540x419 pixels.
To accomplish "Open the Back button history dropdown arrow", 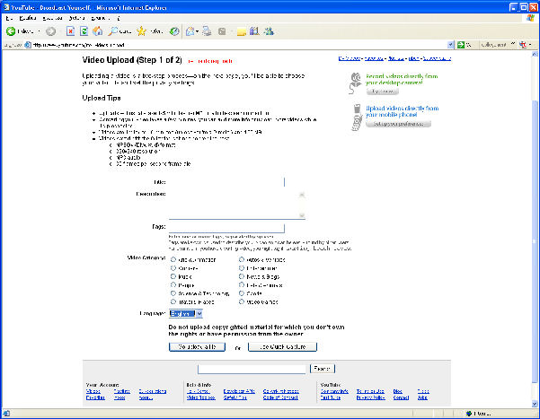I will (x=39, y=31).
